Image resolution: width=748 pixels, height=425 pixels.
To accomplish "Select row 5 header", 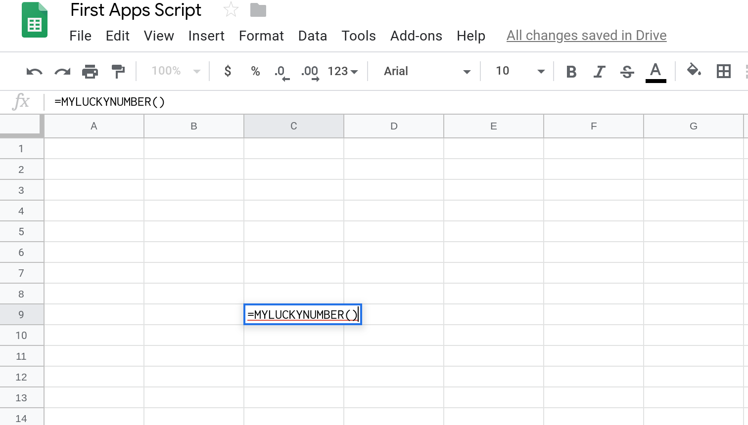I will (21, 231).
